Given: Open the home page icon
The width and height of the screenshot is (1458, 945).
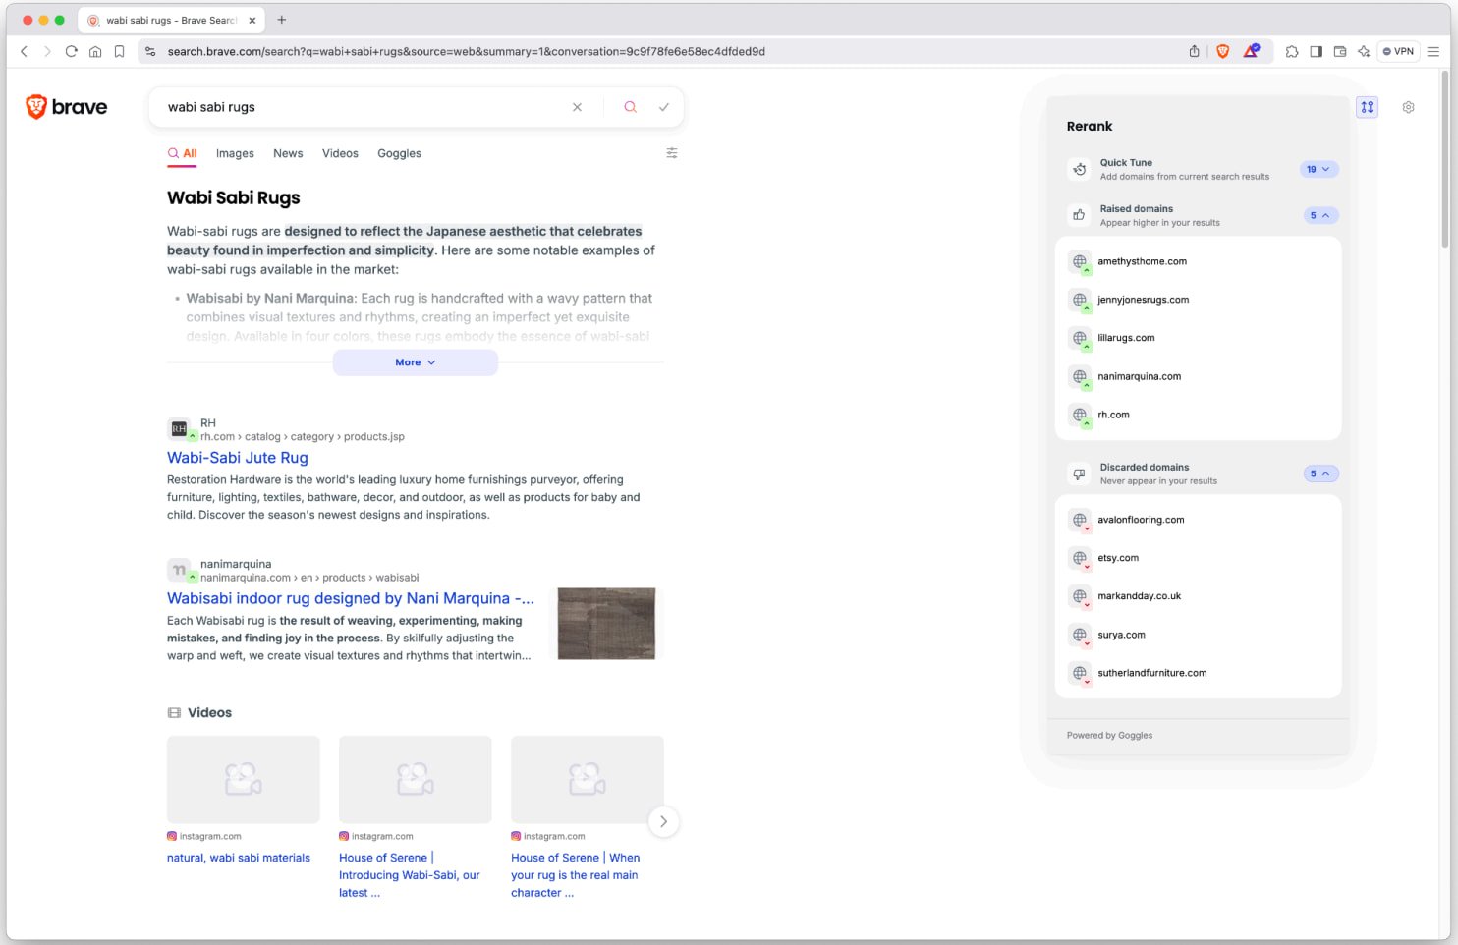Looking at the screenshot, I should (95, 51).
